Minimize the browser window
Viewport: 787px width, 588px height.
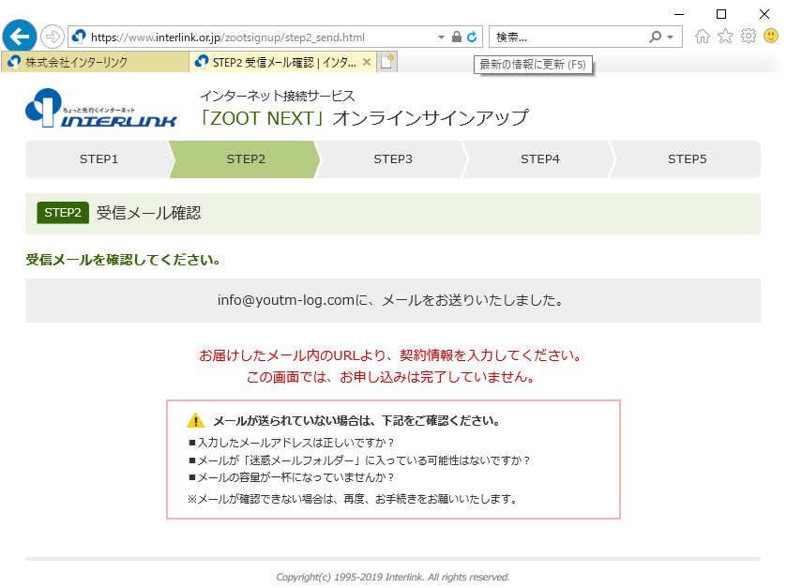[x=679, y=14]
